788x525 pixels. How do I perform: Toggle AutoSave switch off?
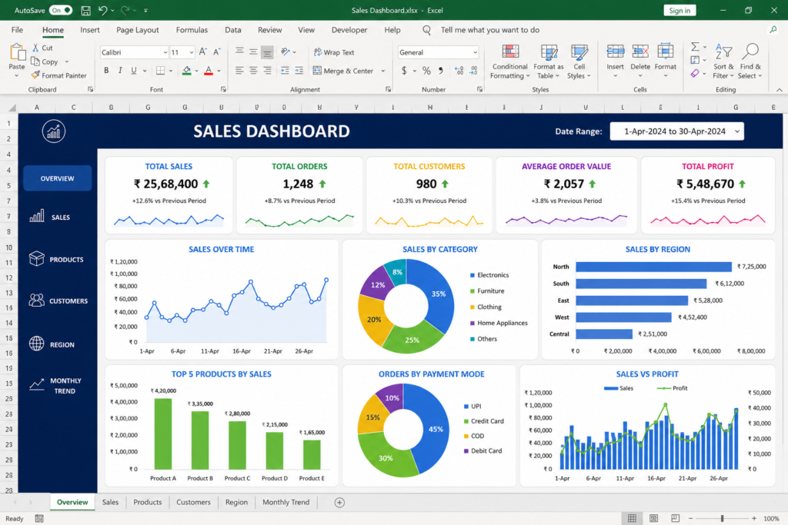point(60,10)
